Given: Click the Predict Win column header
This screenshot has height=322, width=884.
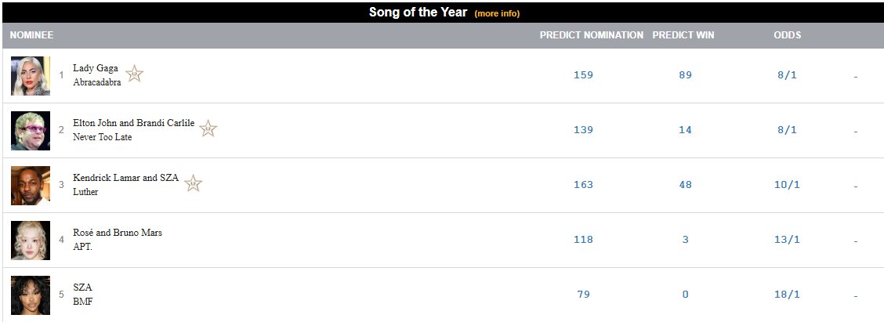Looking at the screenshot, I should coord(683,35).
